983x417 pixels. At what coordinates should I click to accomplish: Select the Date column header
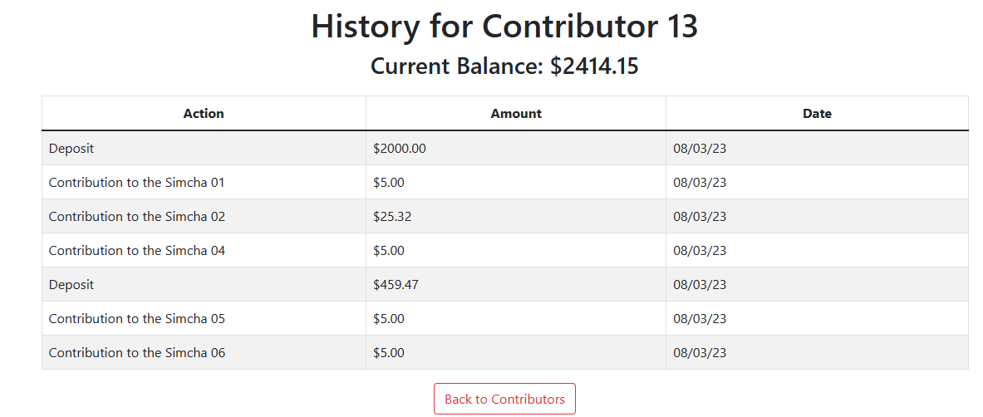tap(817, 114)
